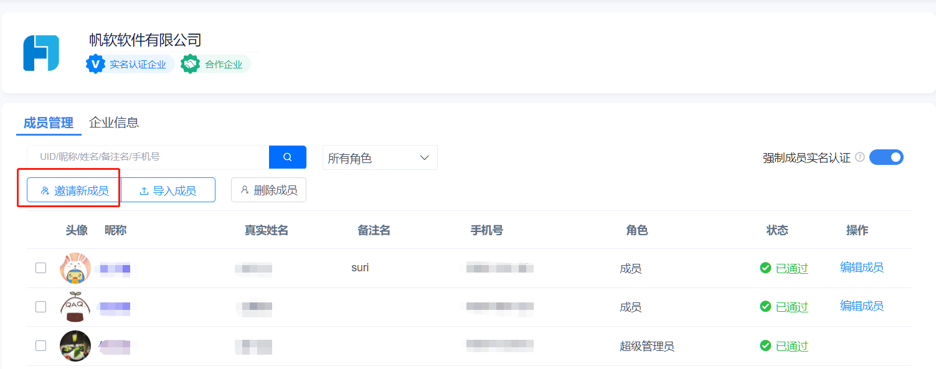Click the 导入成员 button

click(x=168, y=190)
